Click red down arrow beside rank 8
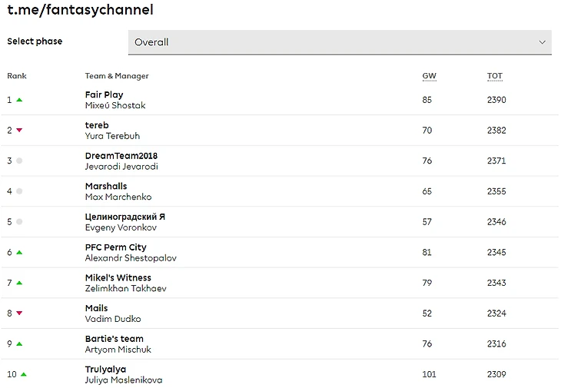 coord(20,313)
